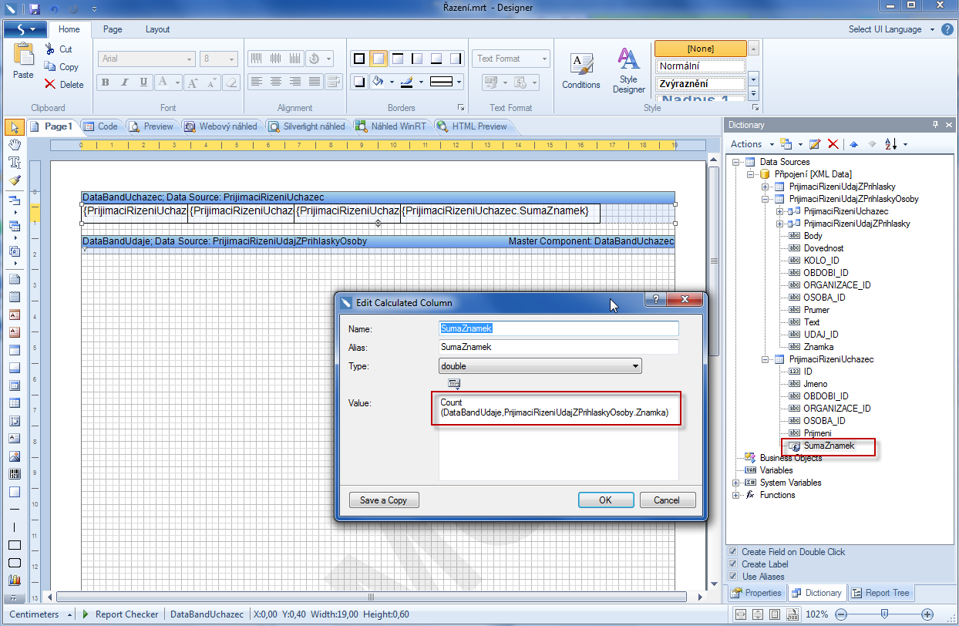Click the Alias input field
959x626 pixels.
[x=559, y=347]
